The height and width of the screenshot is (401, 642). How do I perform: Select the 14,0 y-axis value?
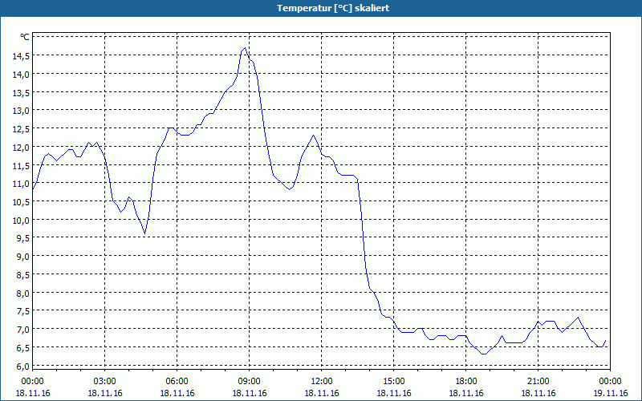pos(22,74)
